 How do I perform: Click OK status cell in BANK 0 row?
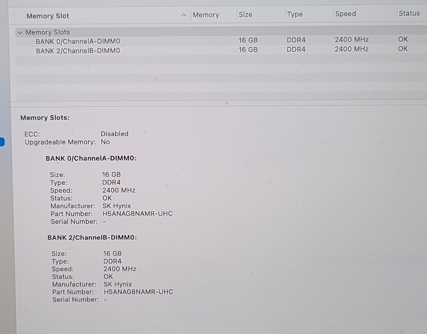[x=403, y=39]
